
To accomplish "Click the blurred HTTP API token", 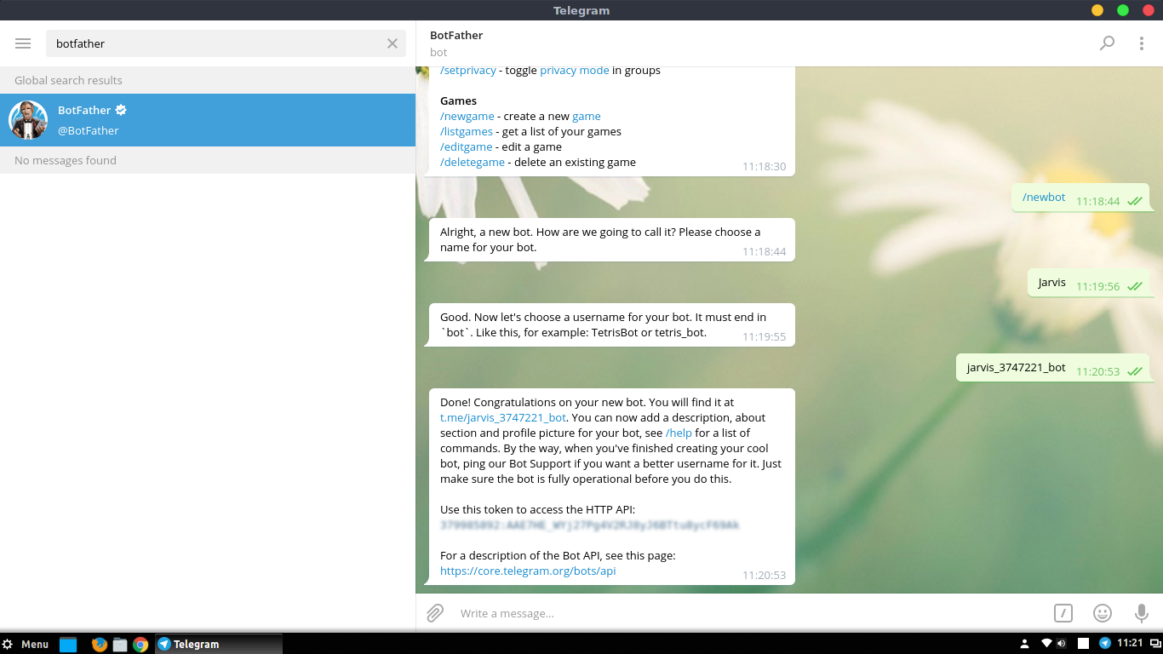I will pos(589,525).
